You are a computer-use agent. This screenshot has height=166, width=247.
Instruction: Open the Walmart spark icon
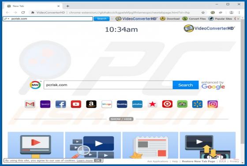click(198, 104)
